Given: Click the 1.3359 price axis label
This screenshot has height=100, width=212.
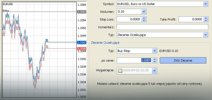Looking at the screenshot, I should tap(82, 5).
